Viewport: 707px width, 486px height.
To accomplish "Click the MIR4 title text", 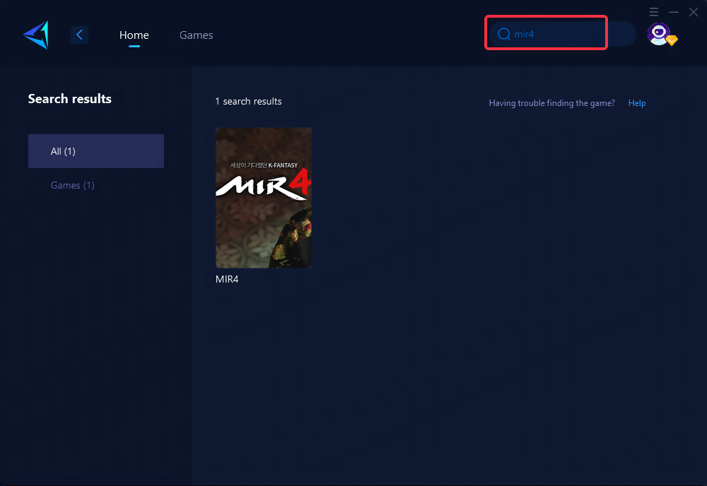I will click(227, 279).
